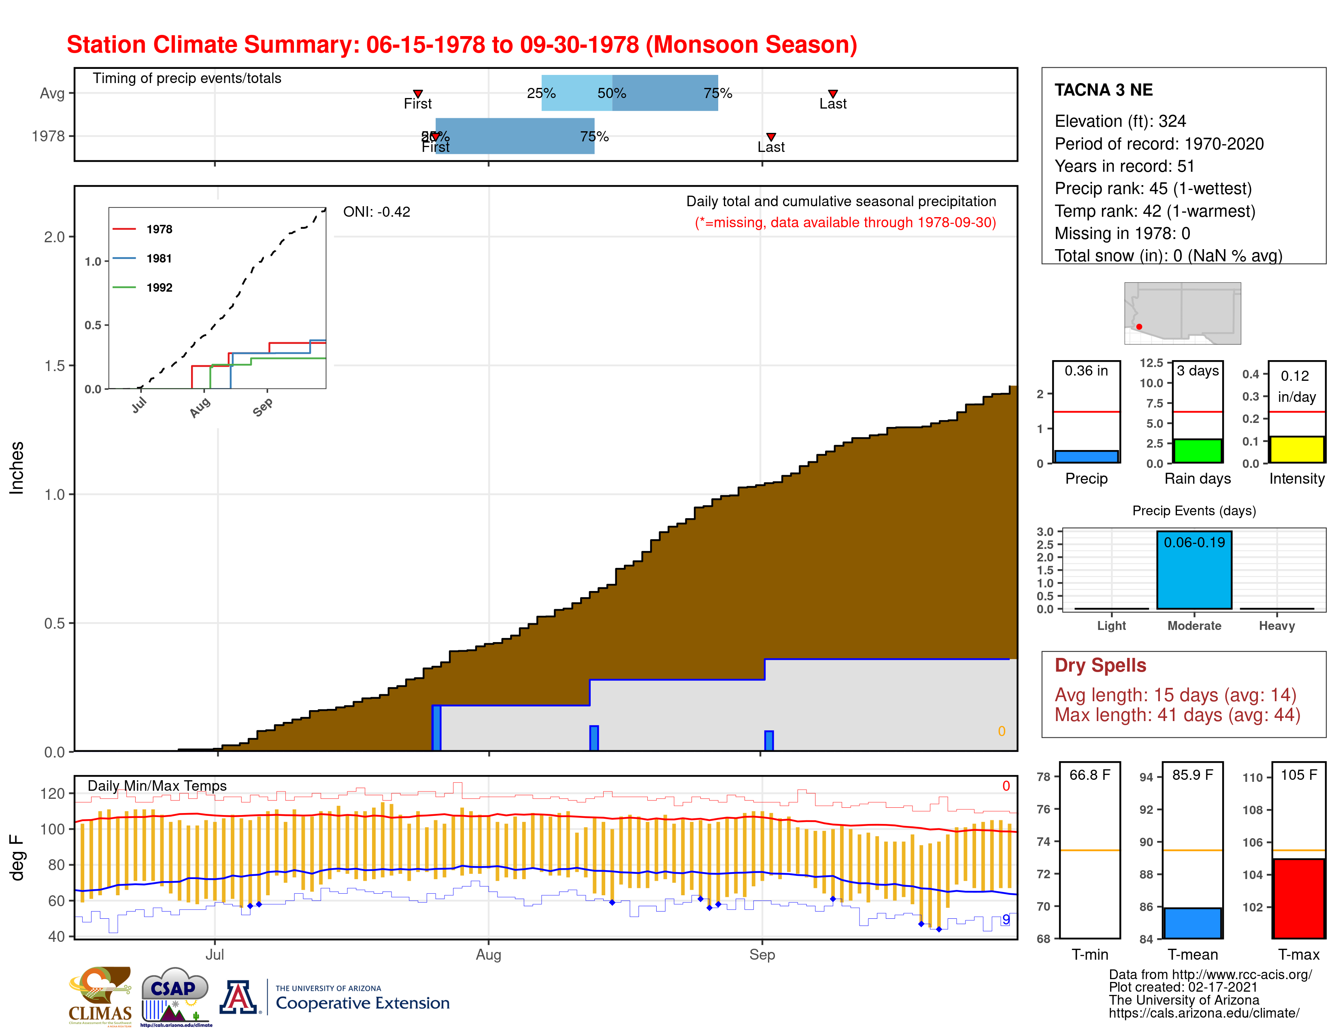Click the cals.arizona.edu/climate URL
The width and height of the screenshot is (1336, 1033).
tap(1204, 1013)
